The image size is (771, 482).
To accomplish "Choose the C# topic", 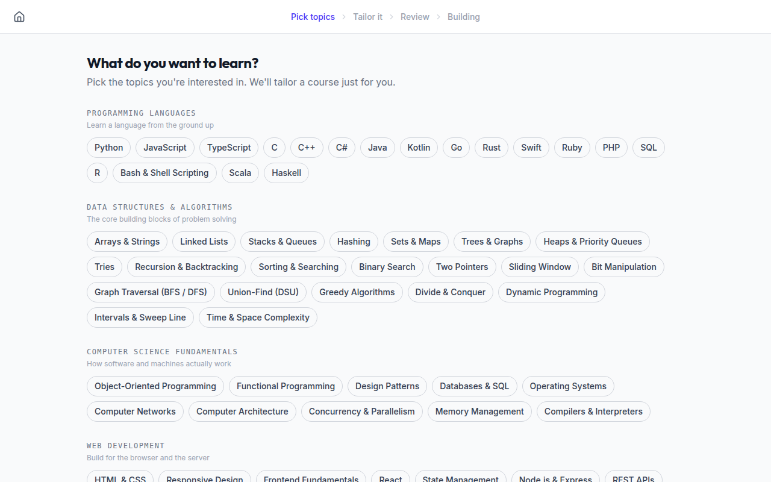I will (342, 148).
